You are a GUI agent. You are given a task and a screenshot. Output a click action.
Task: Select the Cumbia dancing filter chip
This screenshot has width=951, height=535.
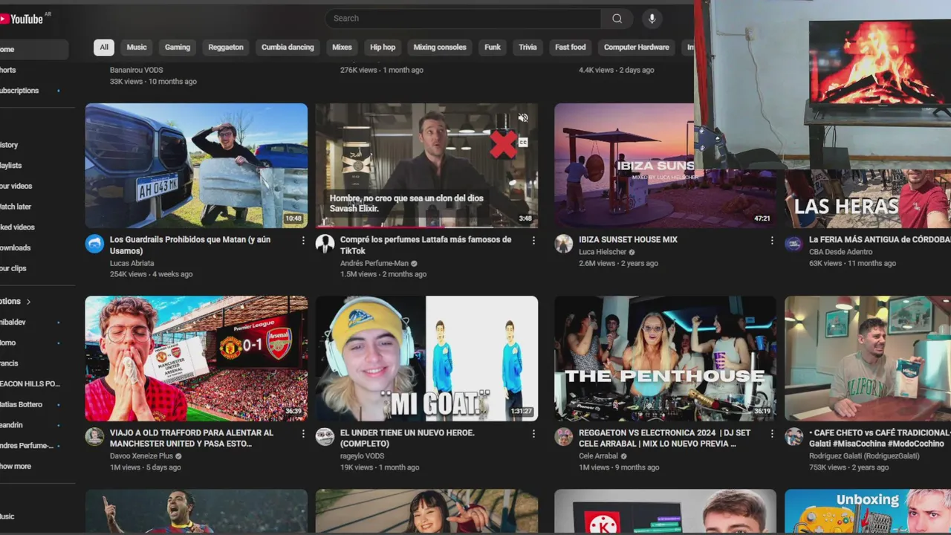pos(288,48)
